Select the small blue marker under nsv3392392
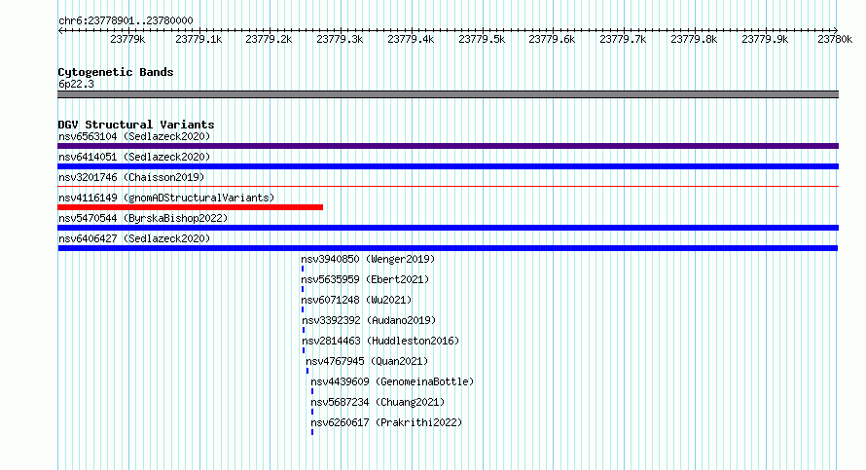 point(304,330)
